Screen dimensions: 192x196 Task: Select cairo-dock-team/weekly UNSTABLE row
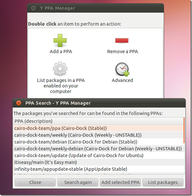click(x=98, y=135)
